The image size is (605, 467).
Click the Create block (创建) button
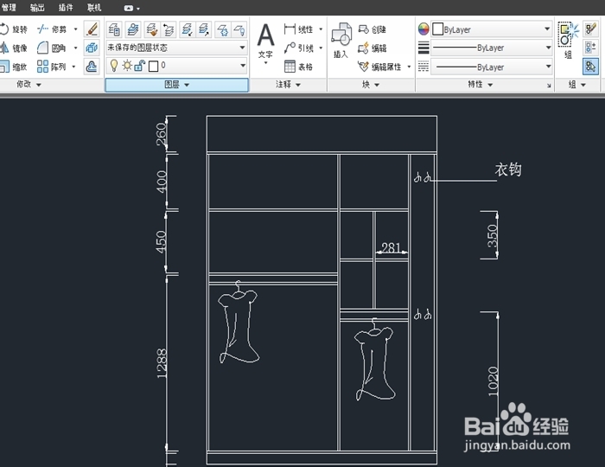372,29
